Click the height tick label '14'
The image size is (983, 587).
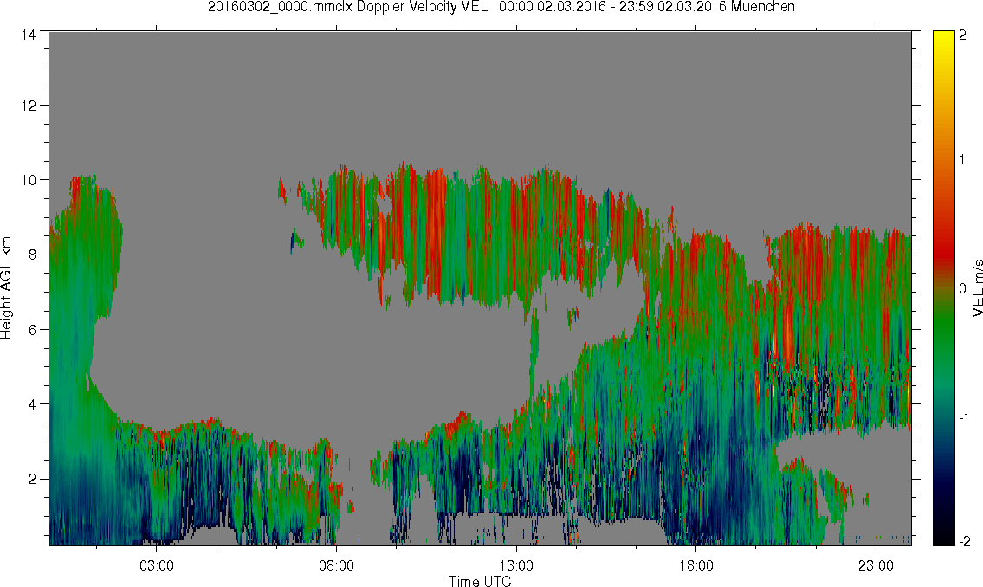click(29, 35)
